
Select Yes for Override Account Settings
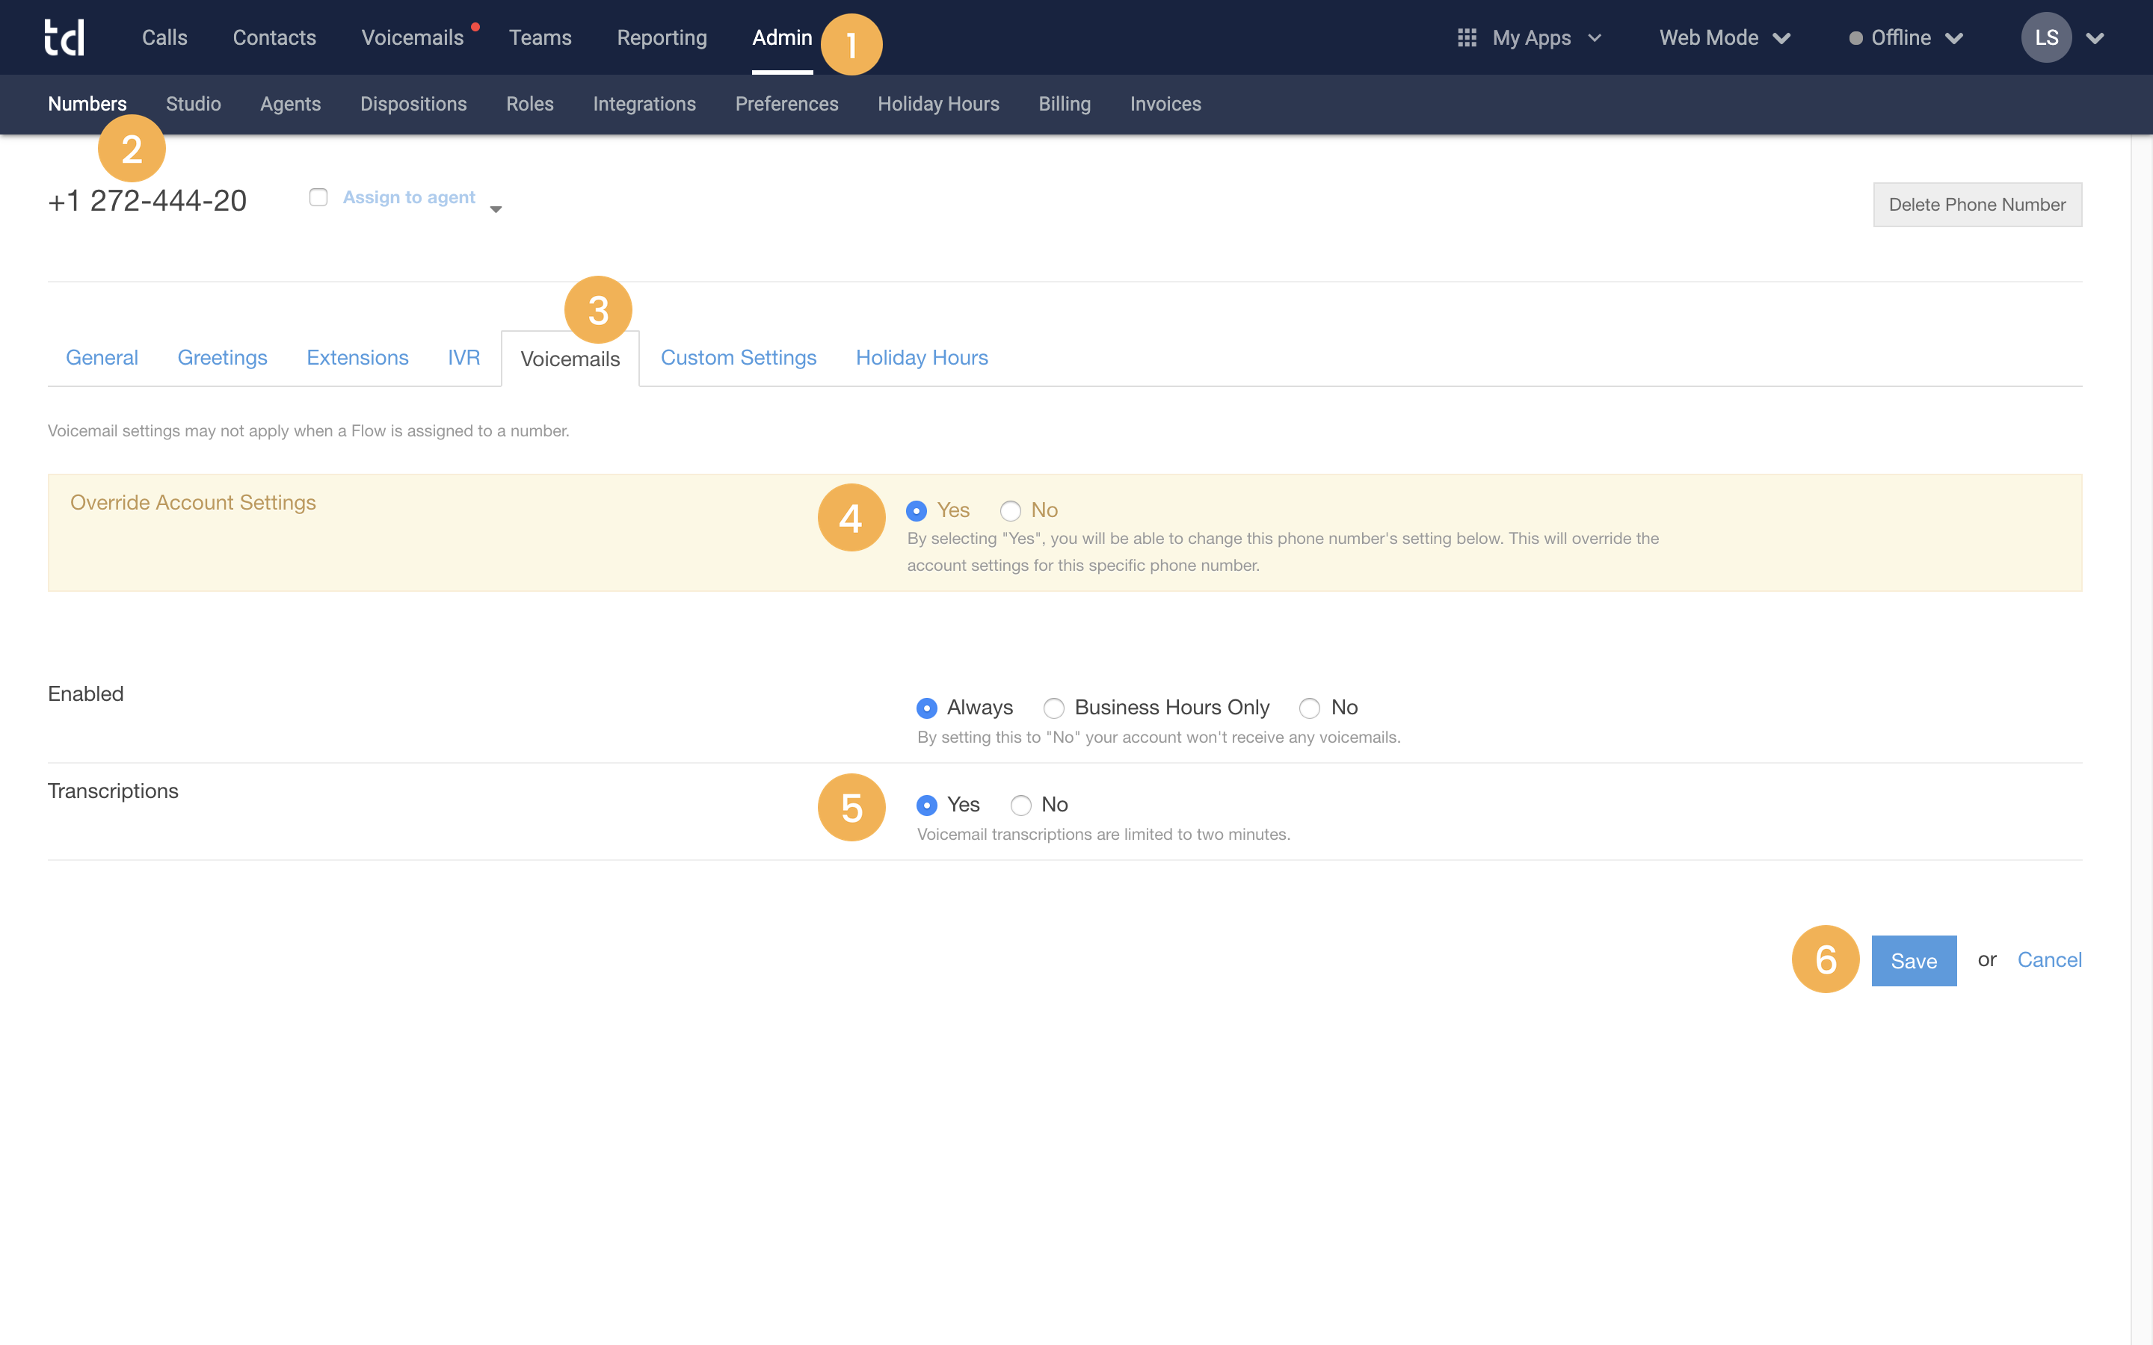(917, 510)
